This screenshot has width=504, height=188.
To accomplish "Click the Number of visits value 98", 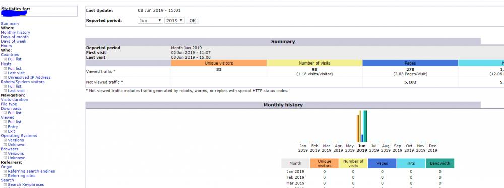I will point(314,69).
